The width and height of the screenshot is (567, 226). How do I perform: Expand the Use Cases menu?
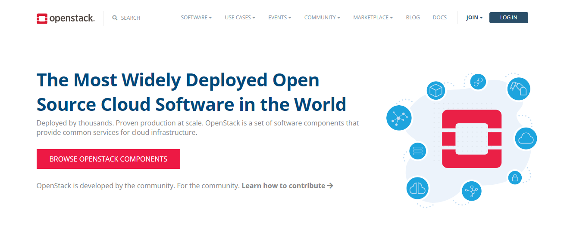pyautogui.click(x=240, y=18)
